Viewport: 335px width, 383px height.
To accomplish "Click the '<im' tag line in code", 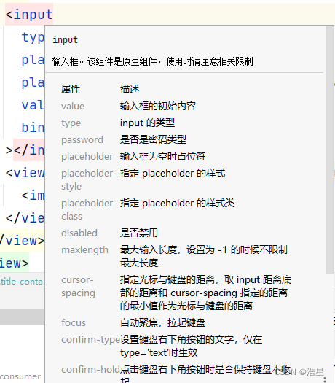I will tap(33, 196).
